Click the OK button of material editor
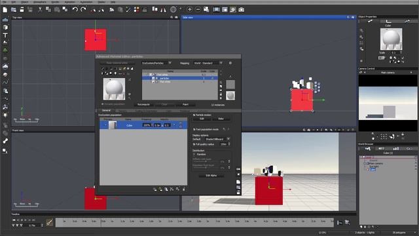The width and height of the screenshot is (419, 236). 238,169
